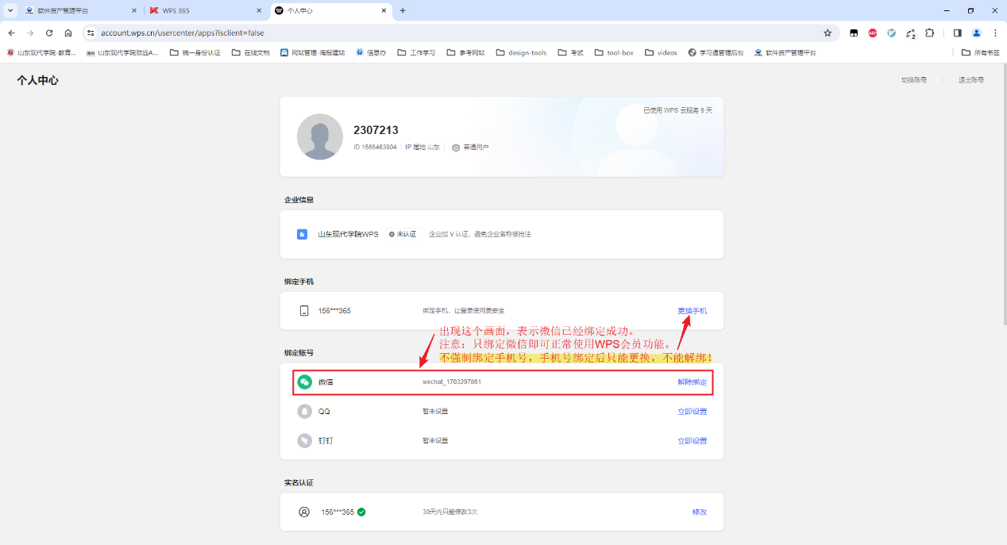Expand the tool-box bookmark folder
Screen dimensions: 1007x545
(614, 53)
